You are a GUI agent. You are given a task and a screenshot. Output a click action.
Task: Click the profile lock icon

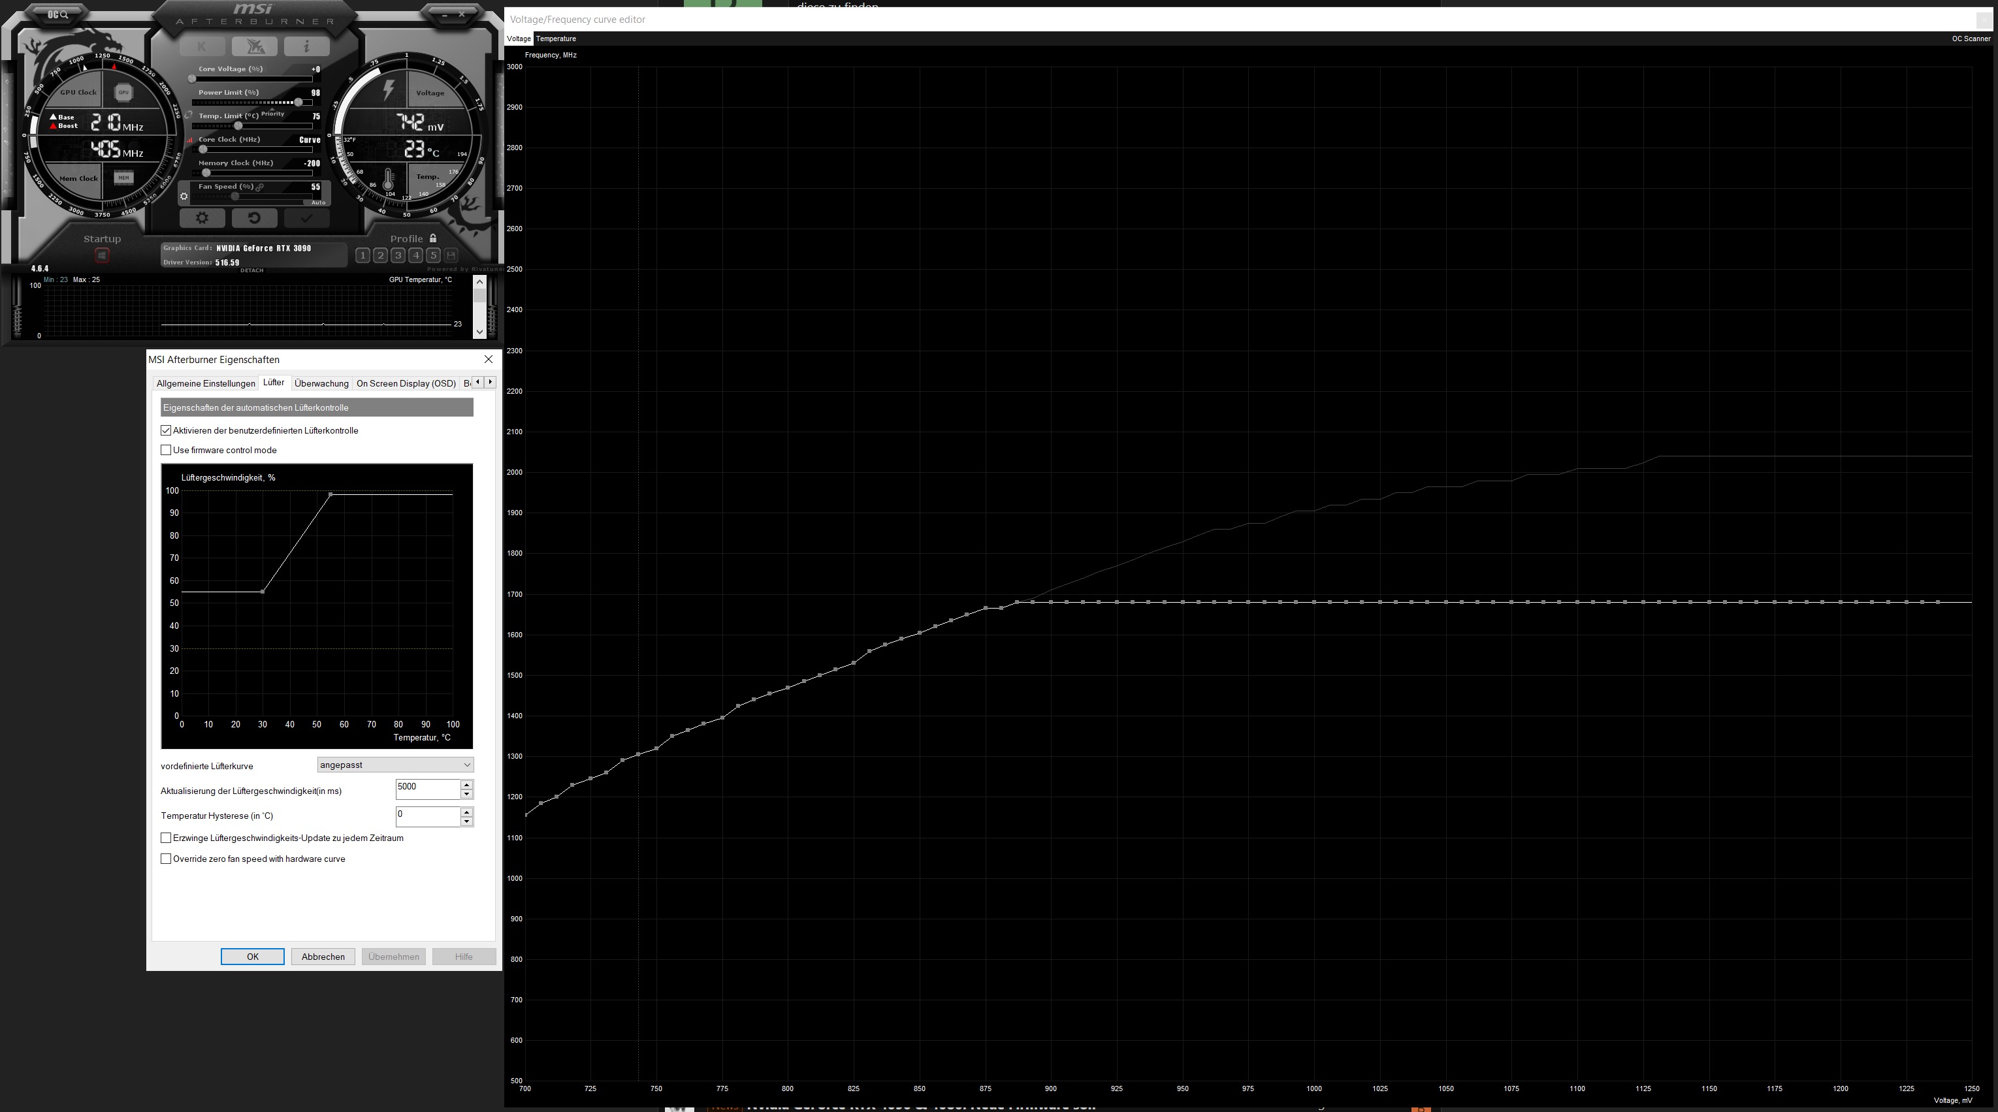(x=433, y=239)
